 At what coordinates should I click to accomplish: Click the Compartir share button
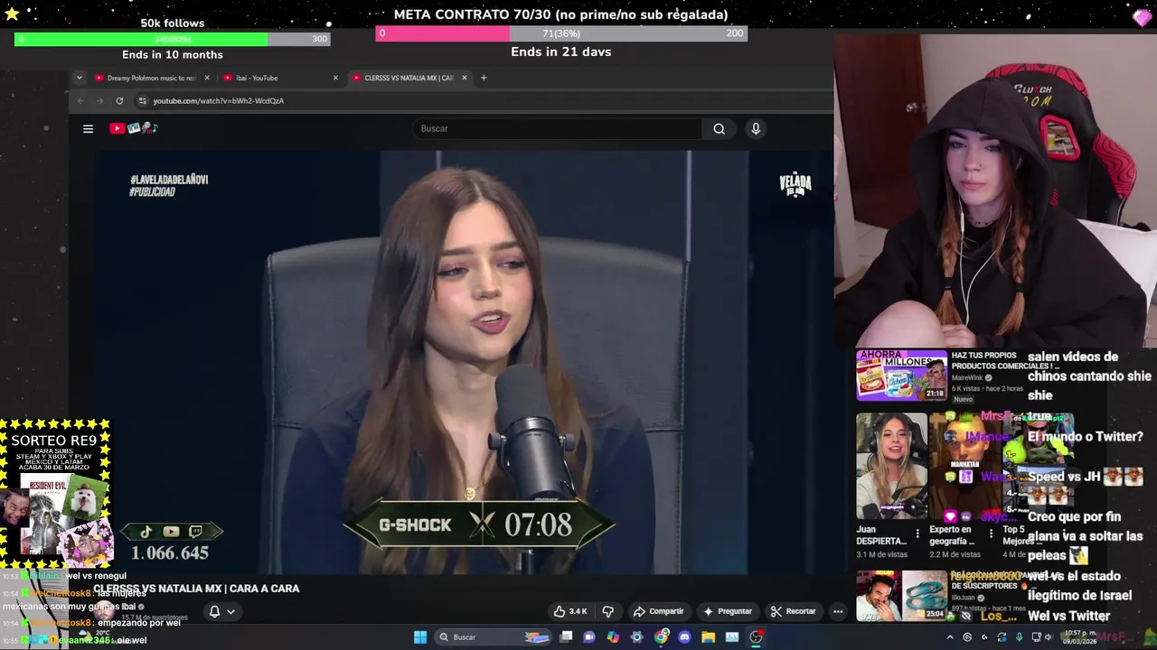pyautogui.click(x=658, y=611)
